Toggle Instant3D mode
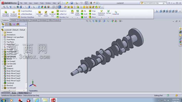Viewport: 182px width, 102px height. [x=116, y=13]
